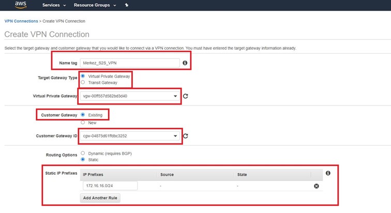
Task: Choose New customer gateway option
Action: coord(83,123)
